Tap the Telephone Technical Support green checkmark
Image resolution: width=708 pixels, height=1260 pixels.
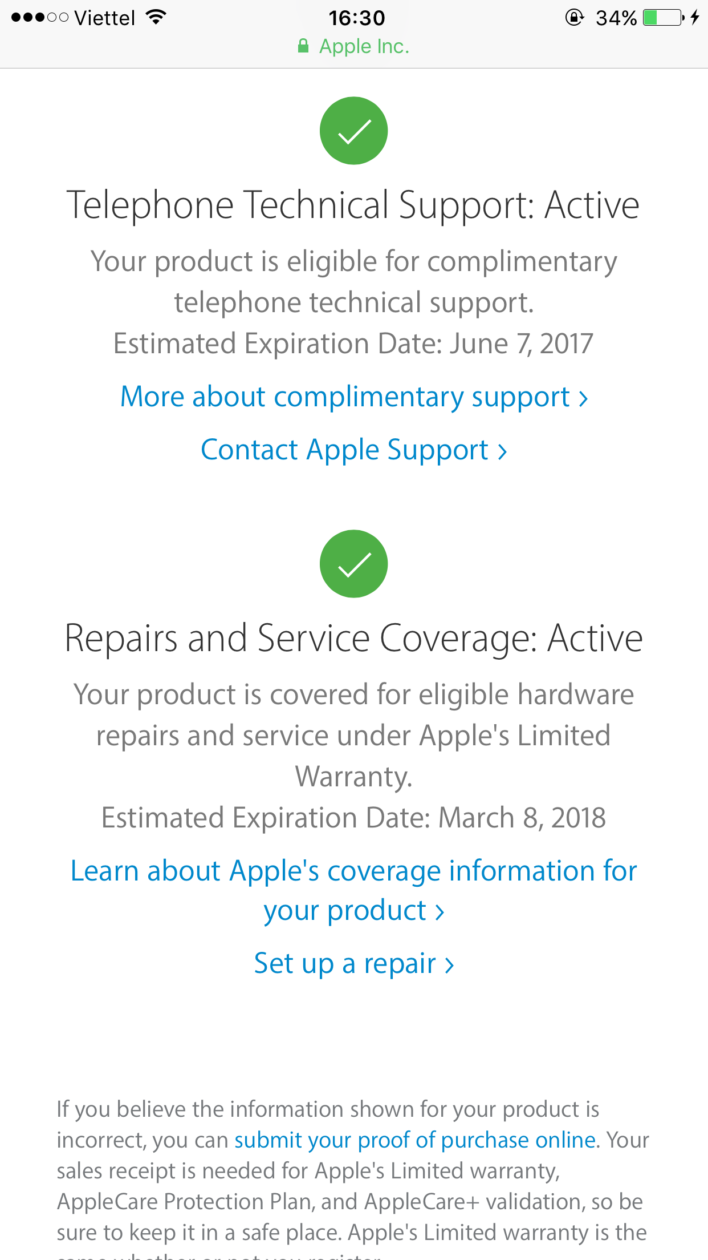click(353, 131)
